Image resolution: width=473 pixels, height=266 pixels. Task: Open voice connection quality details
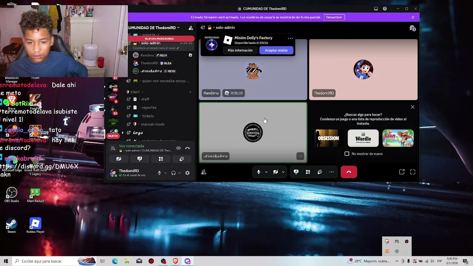pyautogui.click(x=113, y=148)
